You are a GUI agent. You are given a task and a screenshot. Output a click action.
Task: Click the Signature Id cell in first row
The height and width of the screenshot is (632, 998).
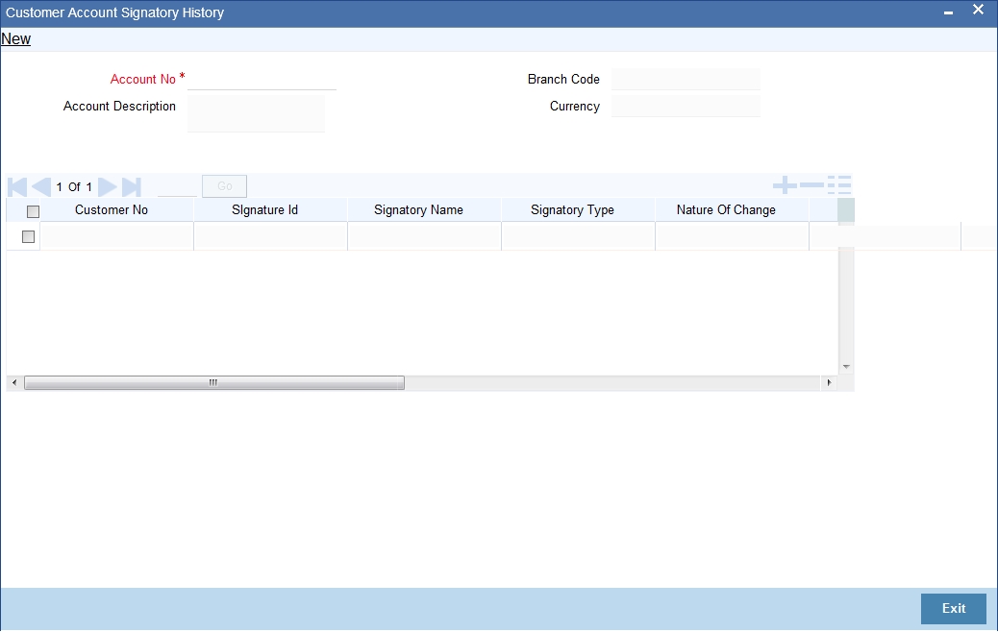(270, 236)
